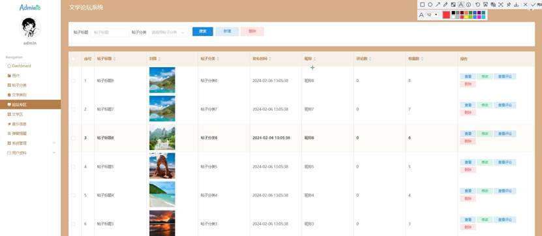Open the red rock arch thumbnail
Viewport: 542px width, 236px height.
[x=162, y=166]
